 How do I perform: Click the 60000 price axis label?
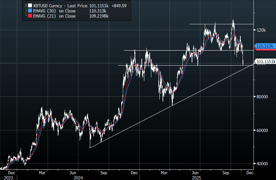pos(262,130)
